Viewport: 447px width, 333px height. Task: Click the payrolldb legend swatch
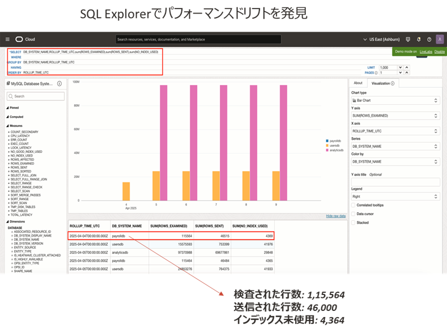(x=327, y=140)
